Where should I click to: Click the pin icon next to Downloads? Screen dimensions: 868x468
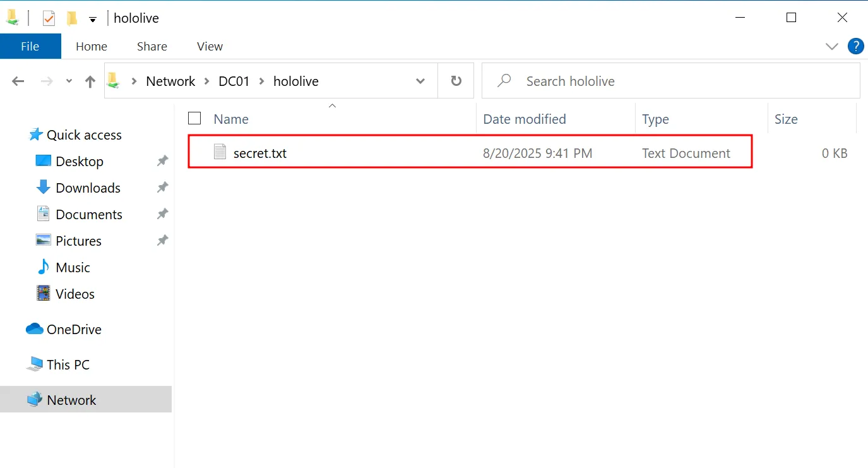coord(162,188)
